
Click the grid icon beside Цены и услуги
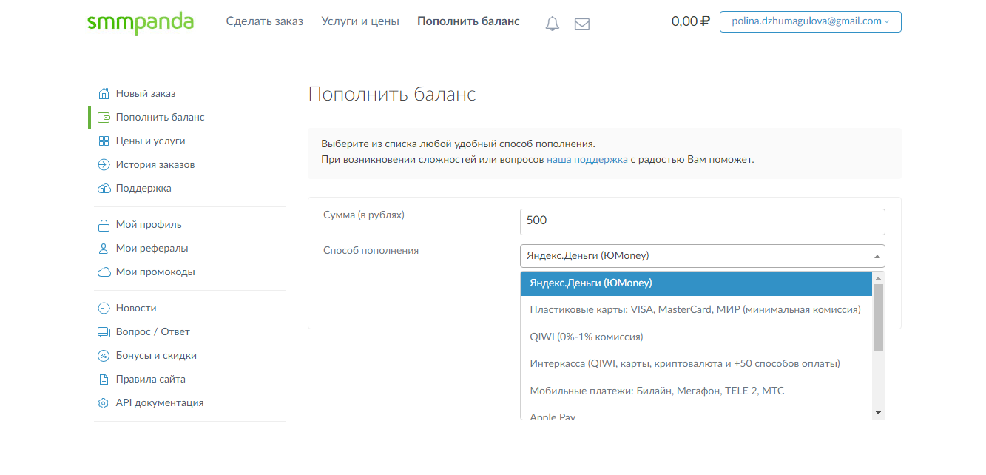(x=104, y=141)
